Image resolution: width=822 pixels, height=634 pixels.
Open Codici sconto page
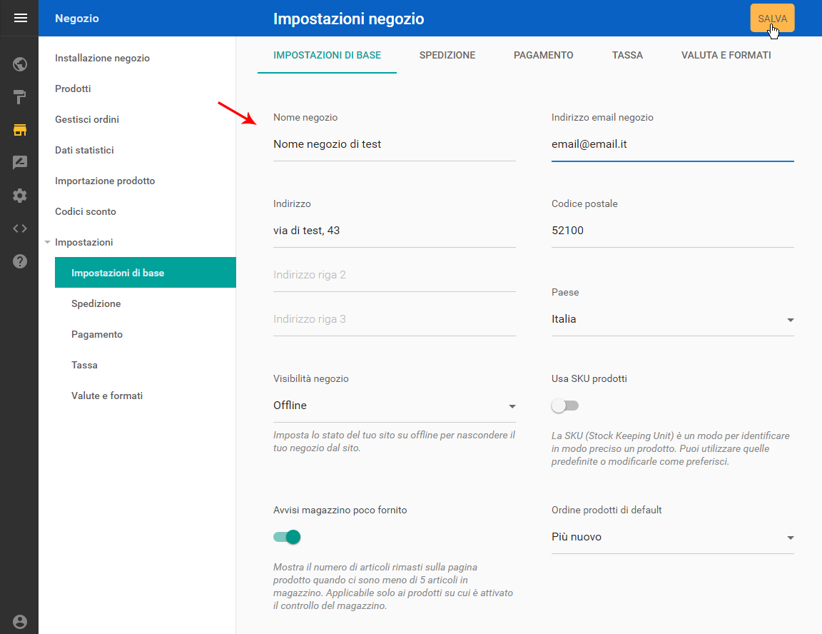pos(86,211)
